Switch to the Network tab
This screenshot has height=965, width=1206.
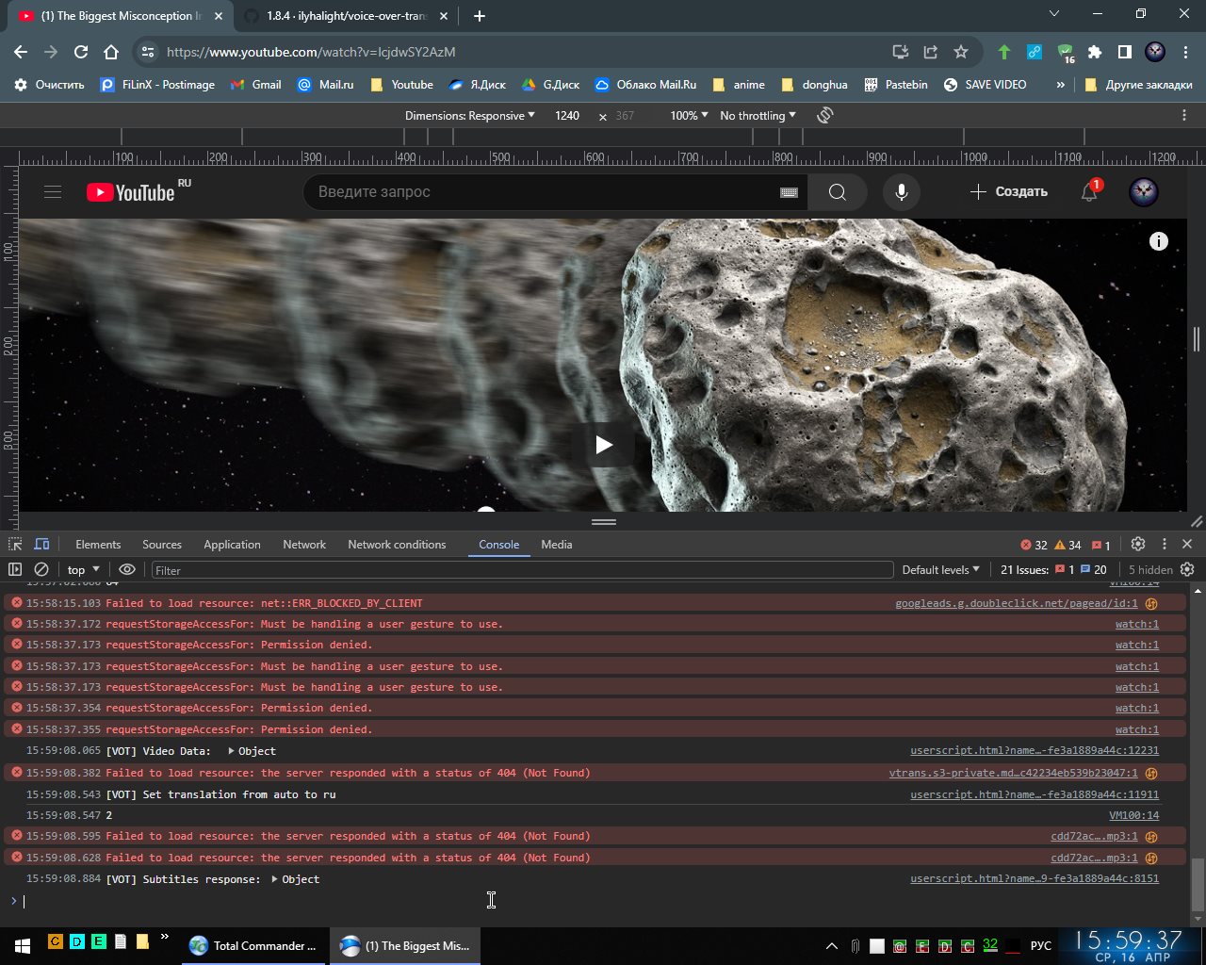(304, 545)
